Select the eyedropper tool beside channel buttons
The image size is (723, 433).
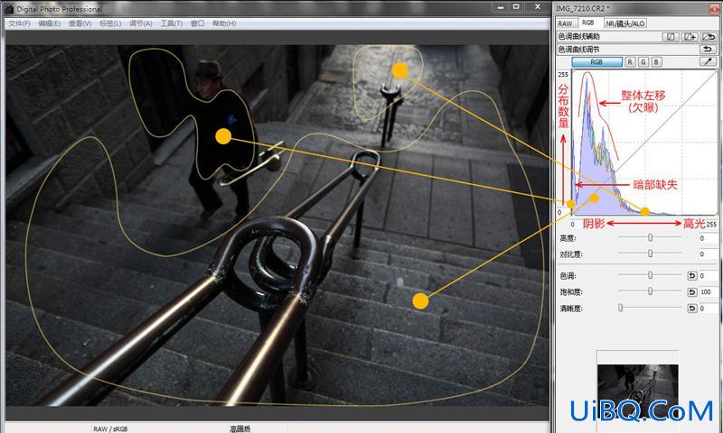(x=709, y=61)
